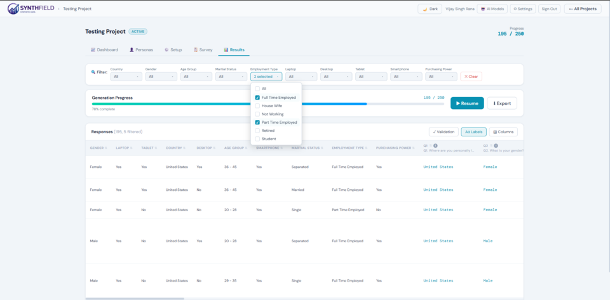Click the Results tab chart icon
The width and height of the screenshot is (610, 300).
[226, 49]
